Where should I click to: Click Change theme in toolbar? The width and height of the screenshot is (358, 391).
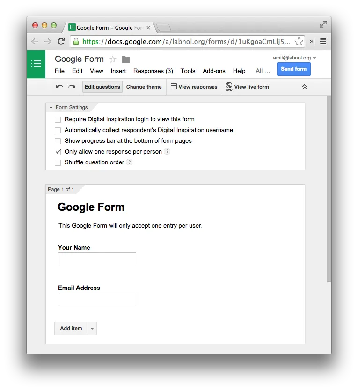click(144, 87)
